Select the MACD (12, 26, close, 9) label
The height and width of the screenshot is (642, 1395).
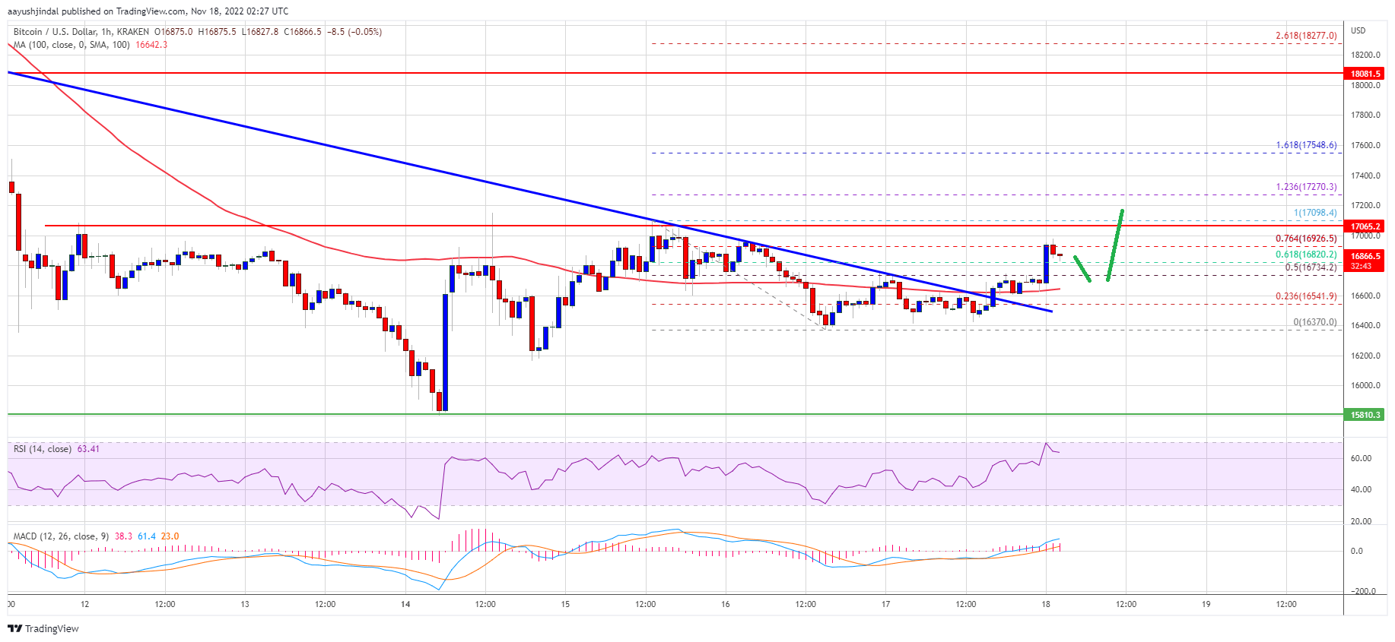(x=61, y=536)
